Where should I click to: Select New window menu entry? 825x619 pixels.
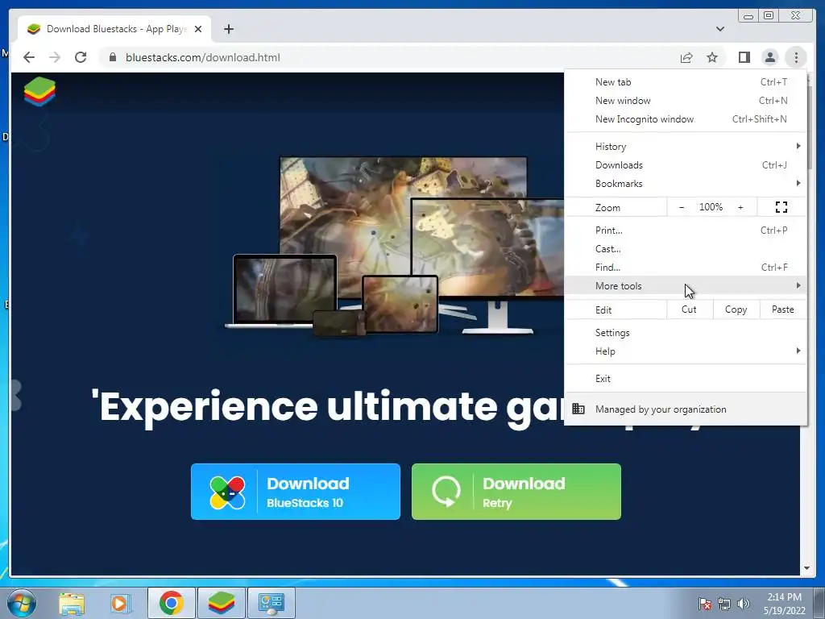685,101
